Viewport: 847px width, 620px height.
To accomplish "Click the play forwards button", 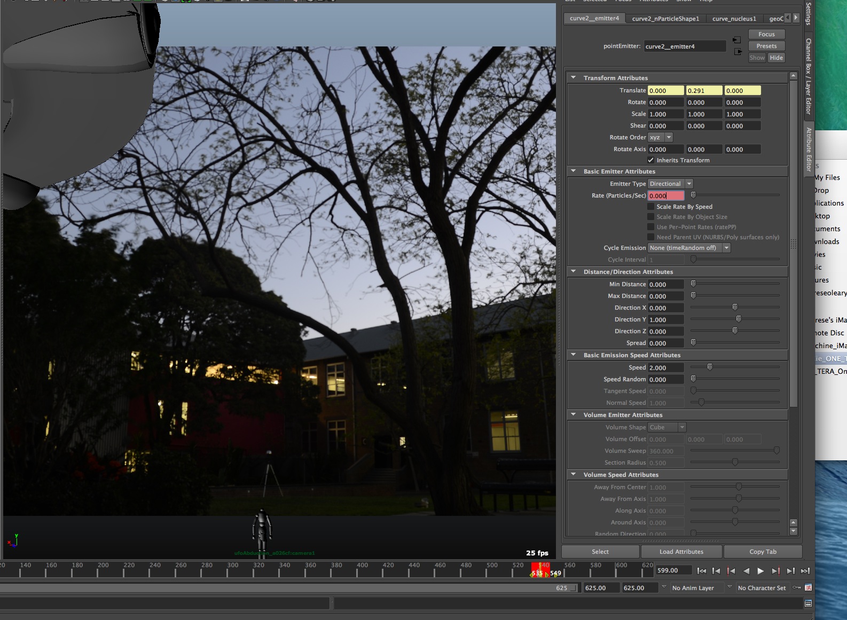I will tap(760, 571).
